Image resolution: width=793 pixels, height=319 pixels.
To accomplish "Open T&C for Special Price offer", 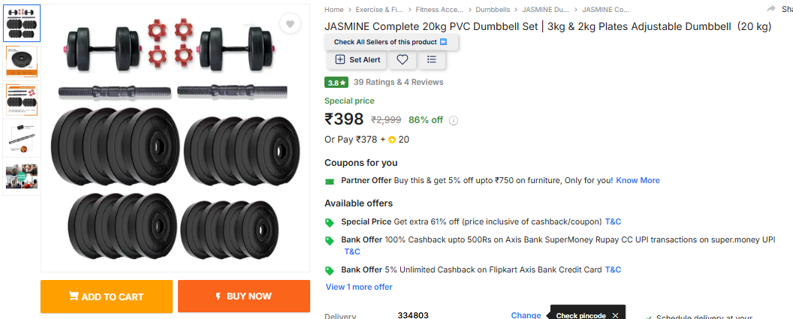I will [613, 221].
